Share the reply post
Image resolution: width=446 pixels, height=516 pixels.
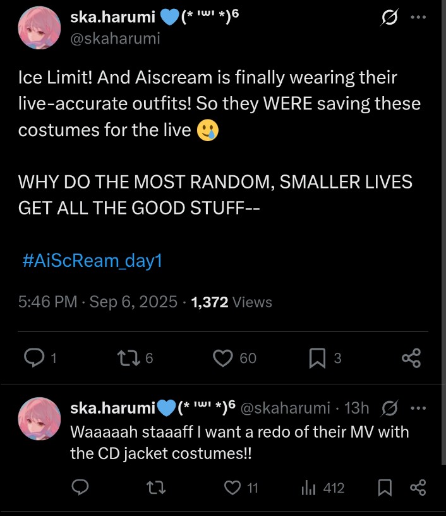click(418, 488)
